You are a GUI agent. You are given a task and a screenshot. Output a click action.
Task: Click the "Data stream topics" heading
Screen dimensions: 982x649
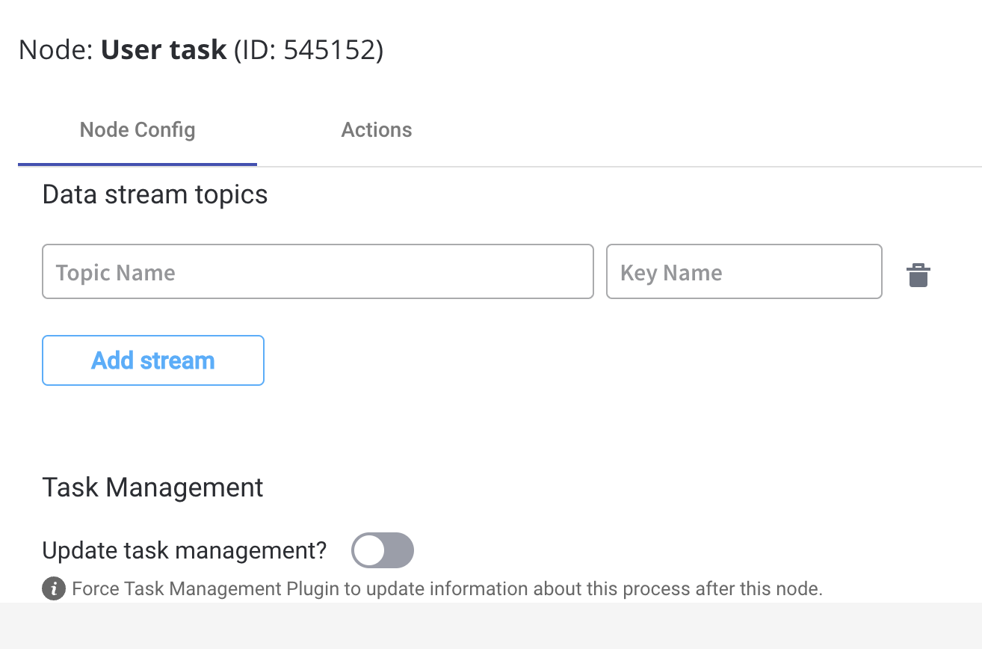point(155,194)
